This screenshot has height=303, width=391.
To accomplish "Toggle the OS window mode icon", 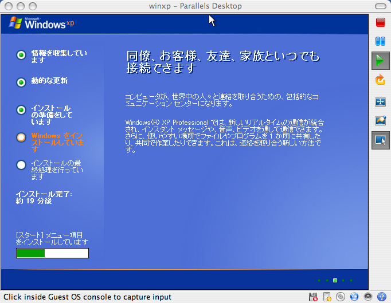I will [381, 140].
